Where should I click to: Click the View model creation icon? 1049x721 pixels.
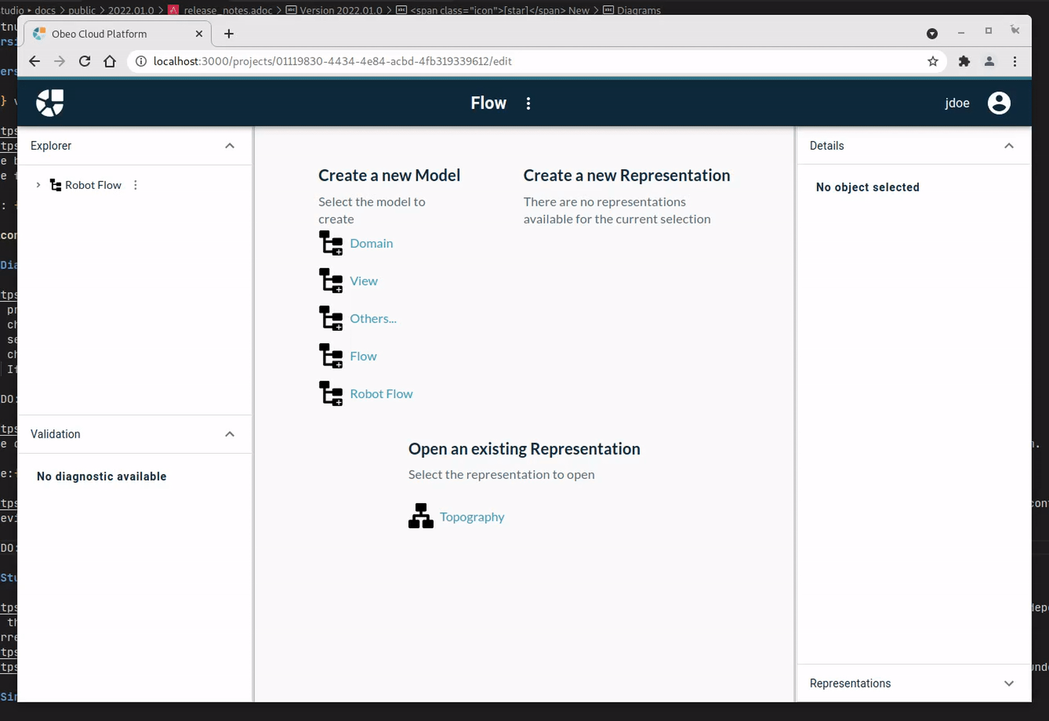329,280
